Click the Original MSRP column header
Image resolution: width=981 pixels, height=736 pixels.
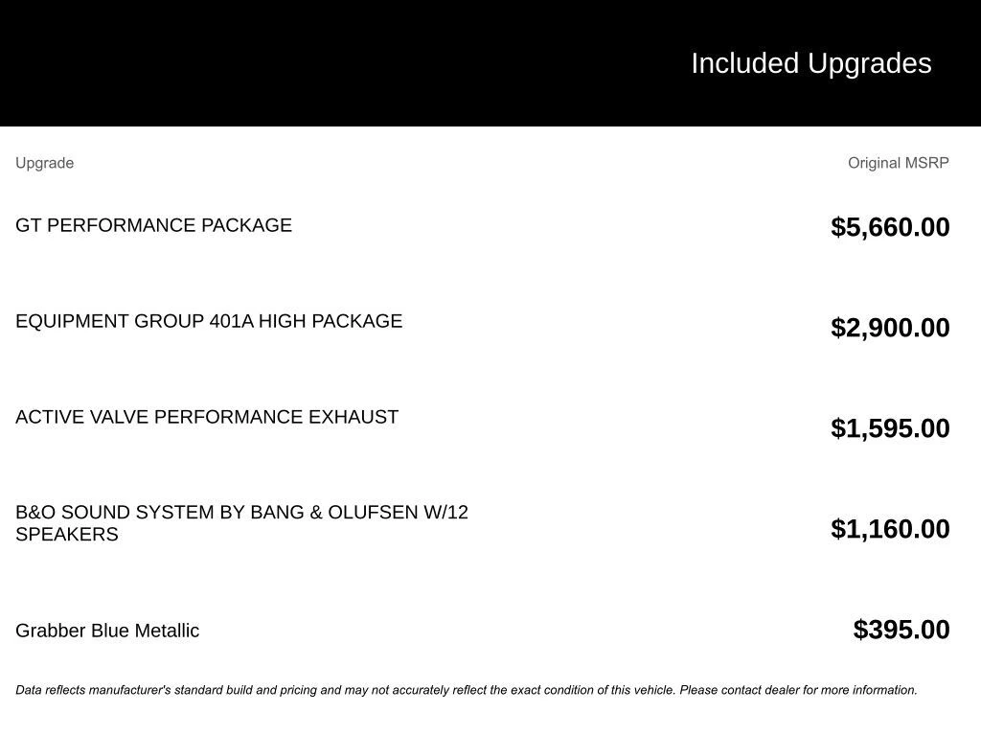(x=898, y=163)
